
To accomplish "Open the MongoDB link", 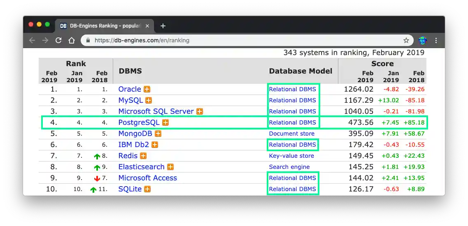I will (135, 134).
